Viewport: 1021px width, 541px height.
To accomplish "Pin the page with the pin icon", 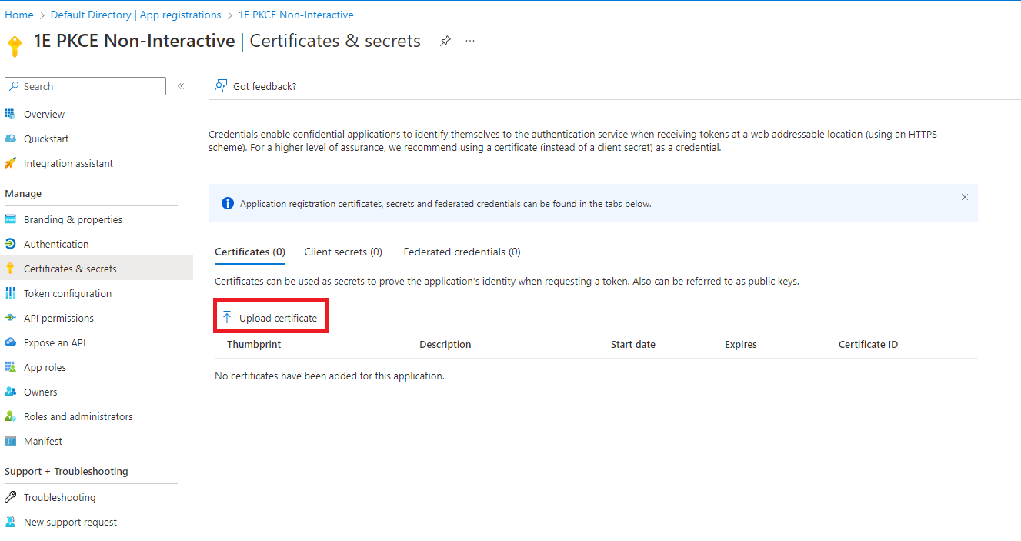I will (445, 41).
